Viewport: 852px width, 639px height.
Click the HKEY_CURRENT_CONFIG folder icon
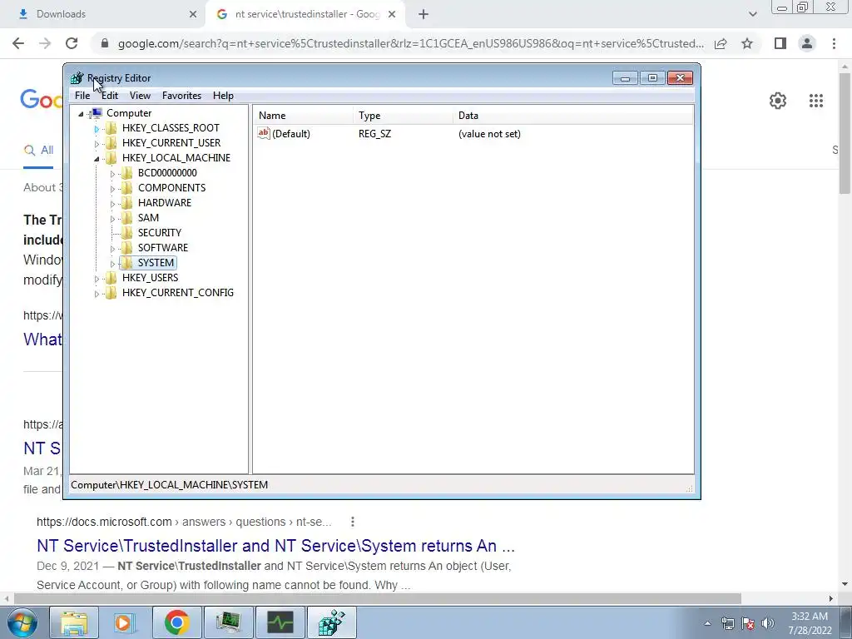click(111, 293)
